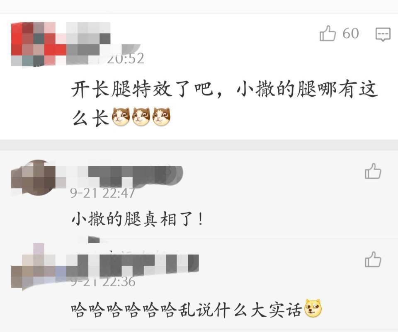
Task: Click the first cat emoji in top comment
Action: pyautogui.click(x=121, y=116)
